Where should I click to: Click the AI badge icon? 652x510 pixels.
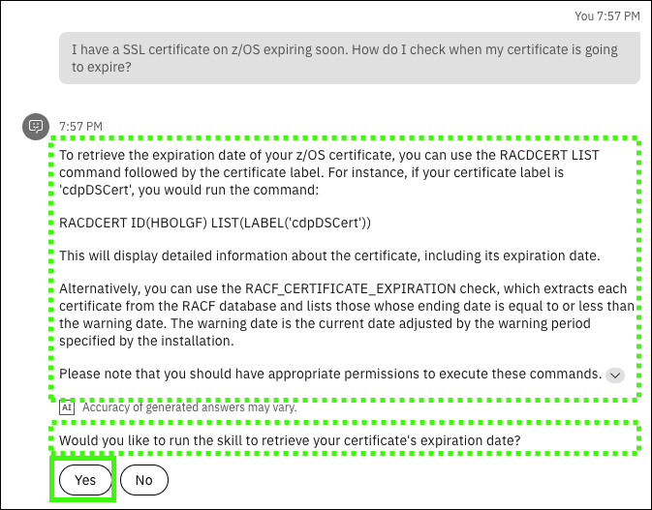tap(67, 407)
